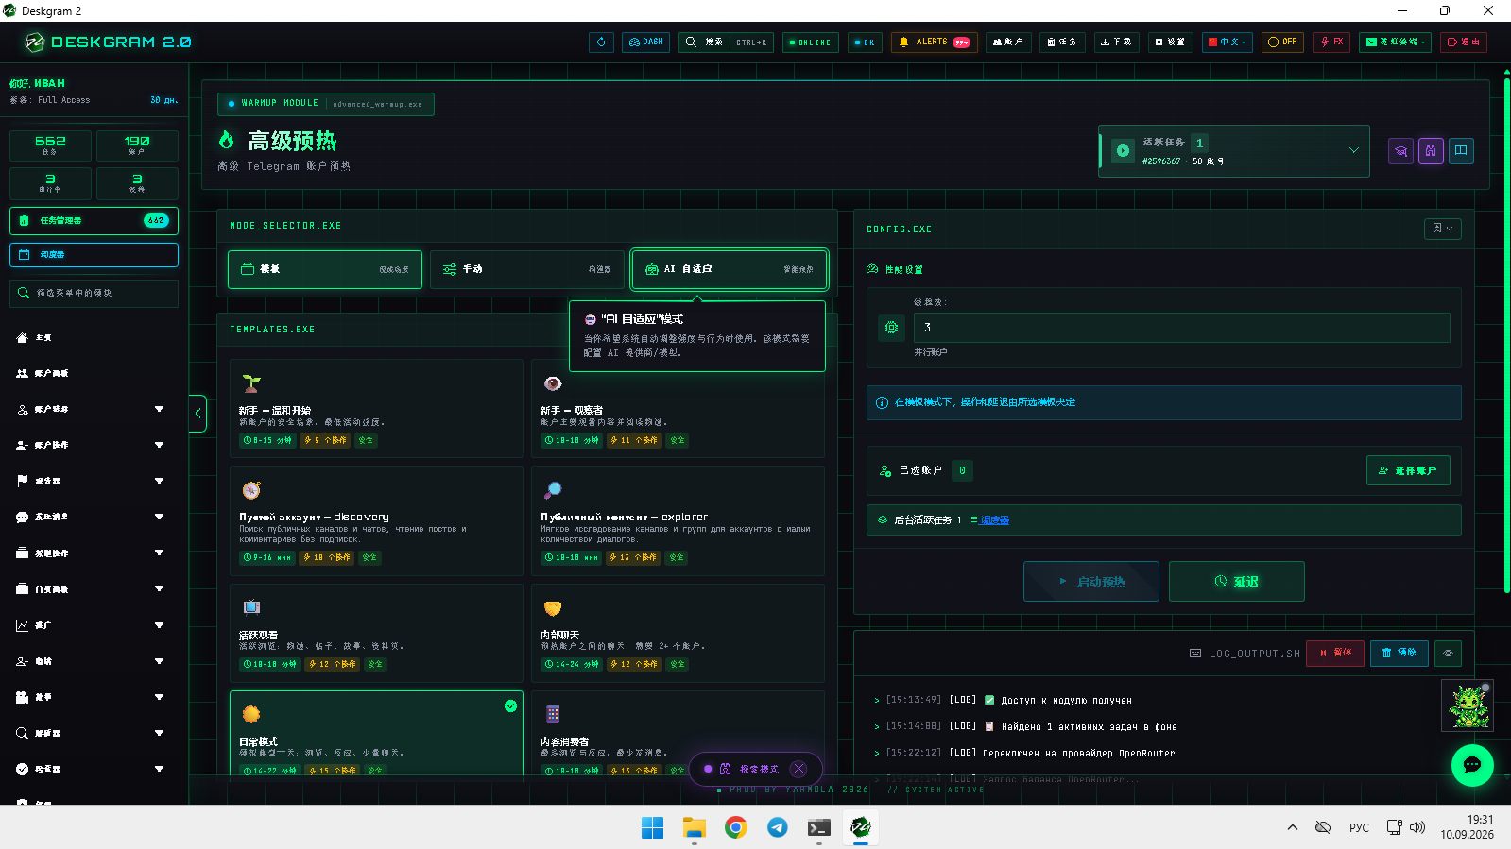Viewport: 1511px width, 849px height.
Task: Click the 选择账户 select accounts button
Action: pos(1408,470)
